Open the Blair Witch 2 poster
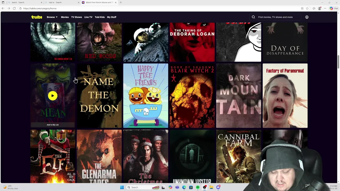Viewport: 340px width, 191px height. (192, 95)
